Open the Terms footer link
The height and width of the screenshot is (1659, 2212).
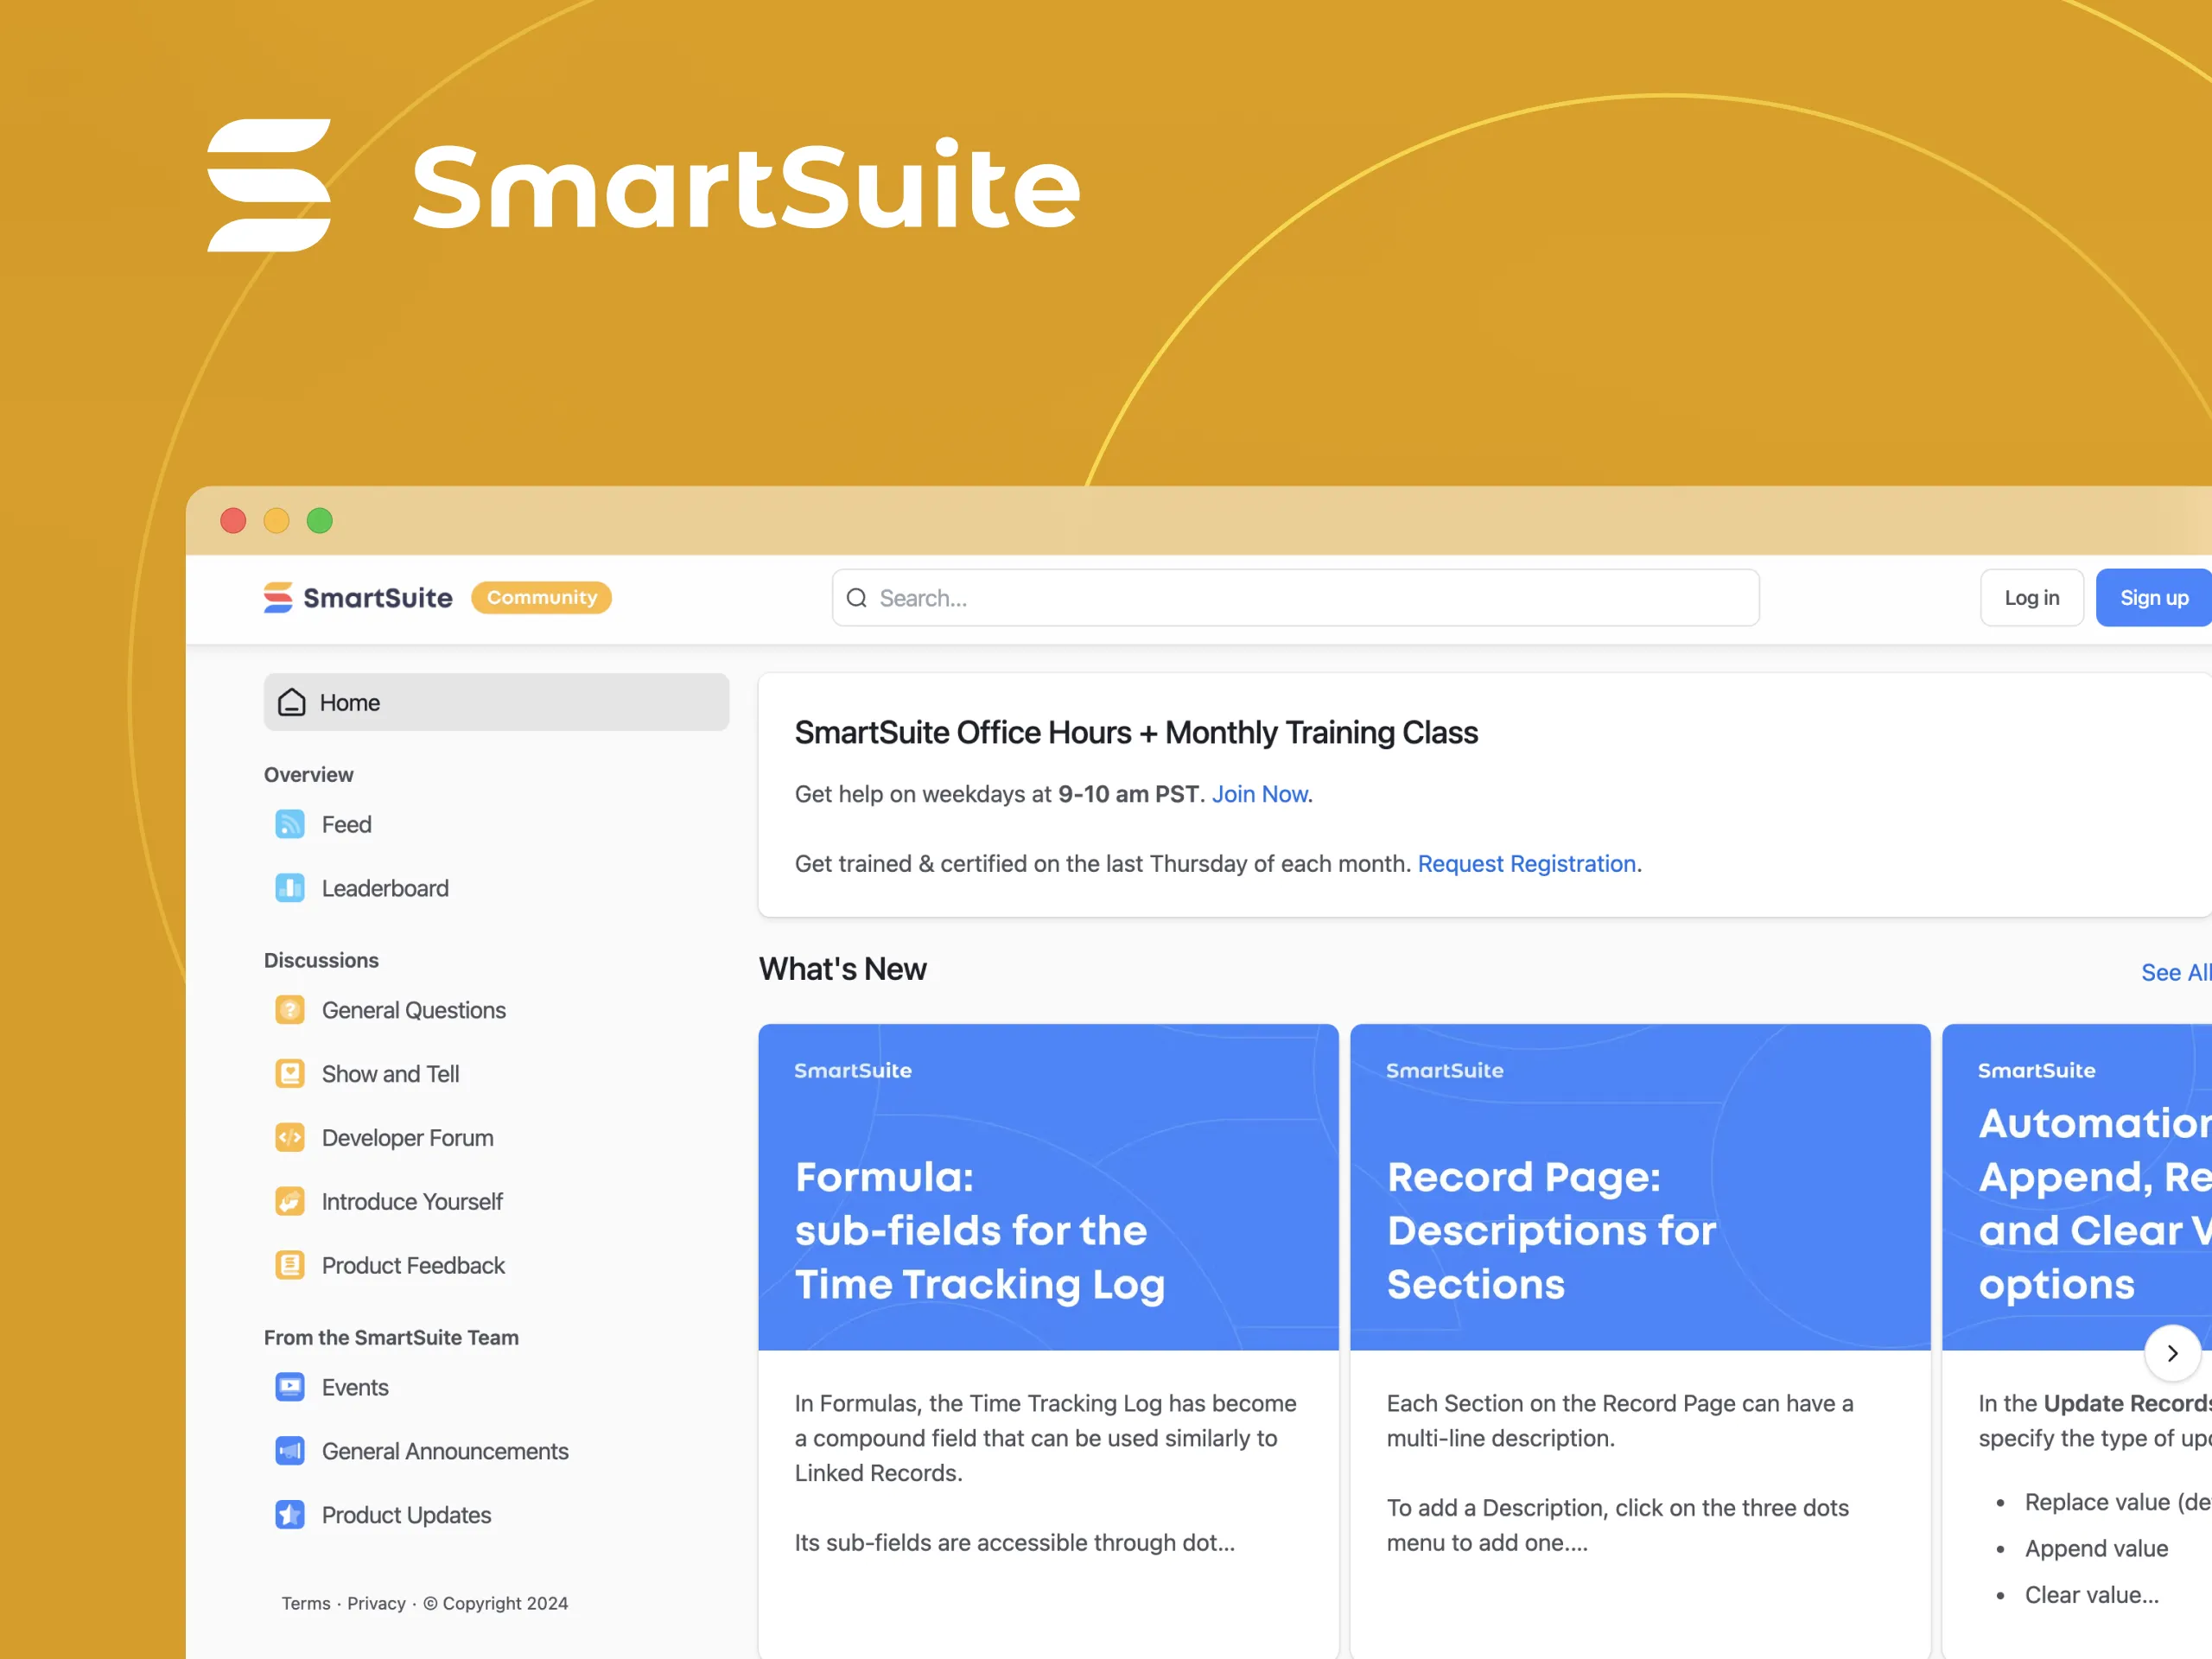(x=306, y=1603)
